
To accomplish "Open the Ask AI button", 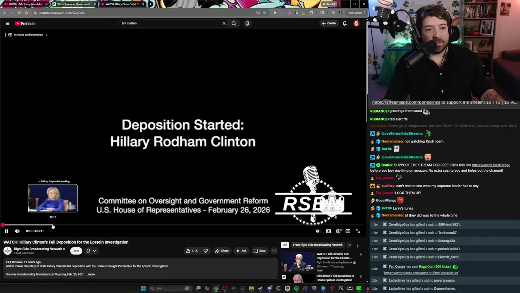I will (x=241, y=251).
